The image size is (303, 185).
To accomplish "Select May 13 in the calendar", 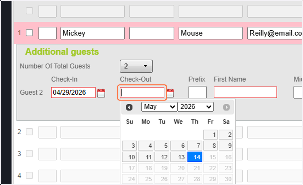I will [x=178, y=157].
